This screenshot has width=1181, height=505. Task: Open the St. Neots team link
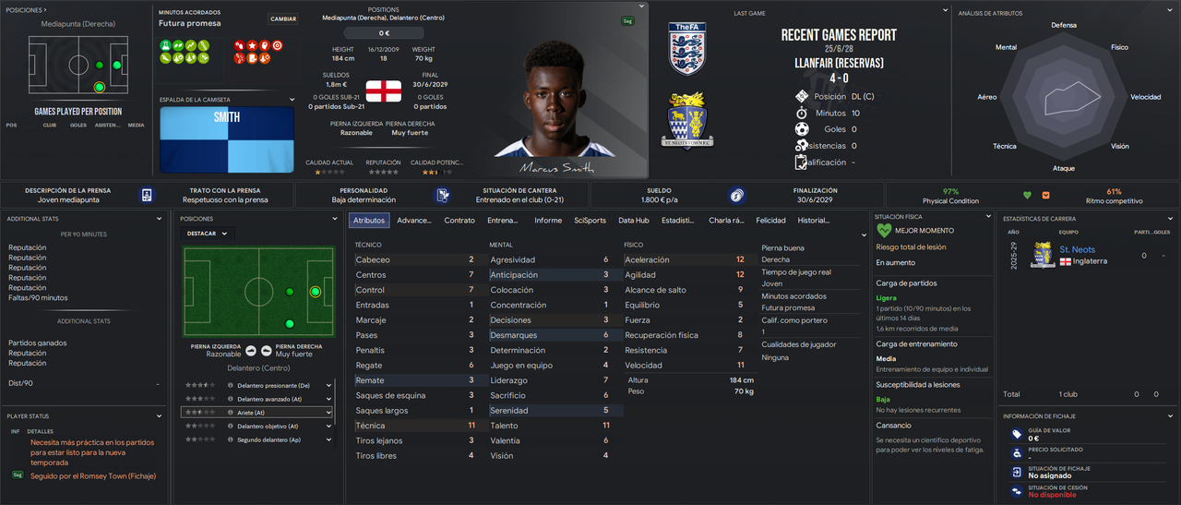click(1077, 249)
